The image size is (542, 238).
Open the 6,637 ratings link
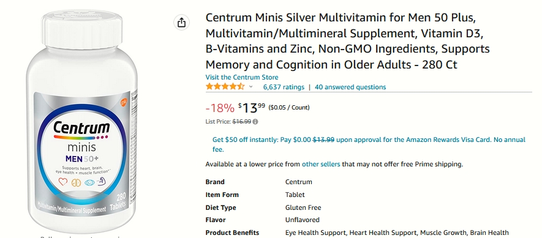click(284, 87)
